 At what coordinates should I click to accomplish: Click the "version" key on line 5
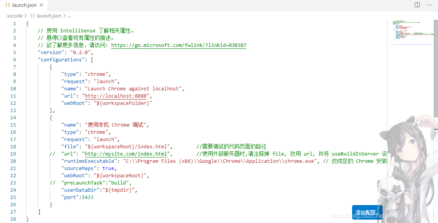[51, 52]
